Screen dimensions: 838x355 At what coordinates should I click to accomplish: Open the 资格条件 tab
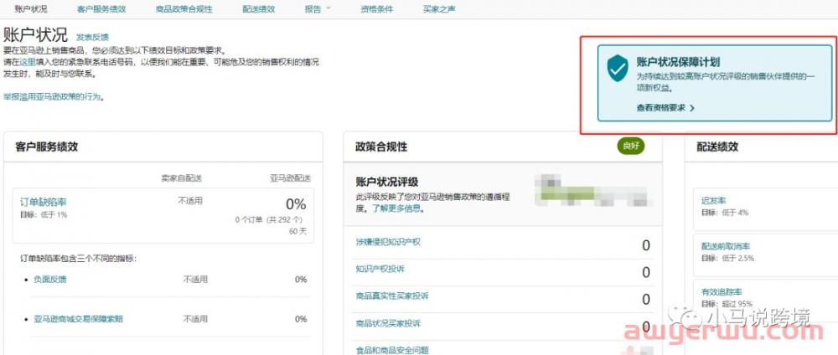pyautogui.click(x=377, y=9)
